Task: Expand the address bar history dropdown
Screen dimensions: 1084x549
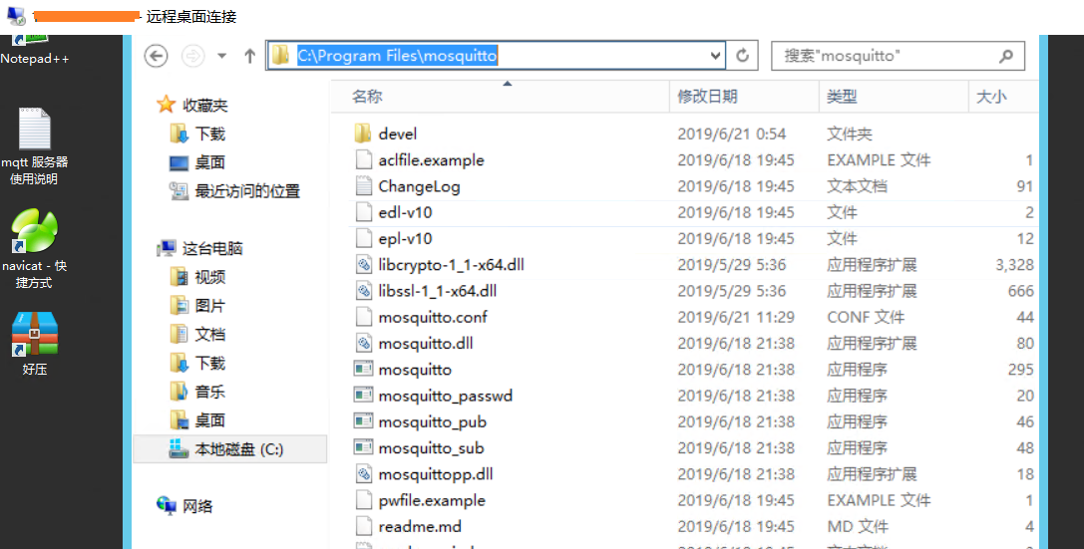Action: tap(716, 56)
